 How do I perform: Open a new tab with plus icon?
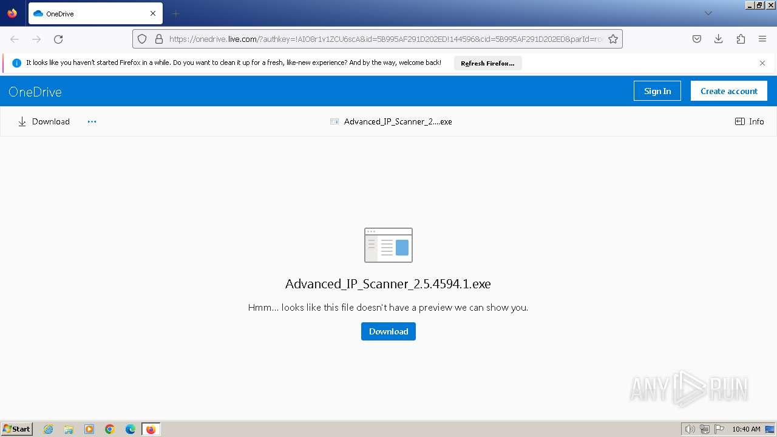175,13
